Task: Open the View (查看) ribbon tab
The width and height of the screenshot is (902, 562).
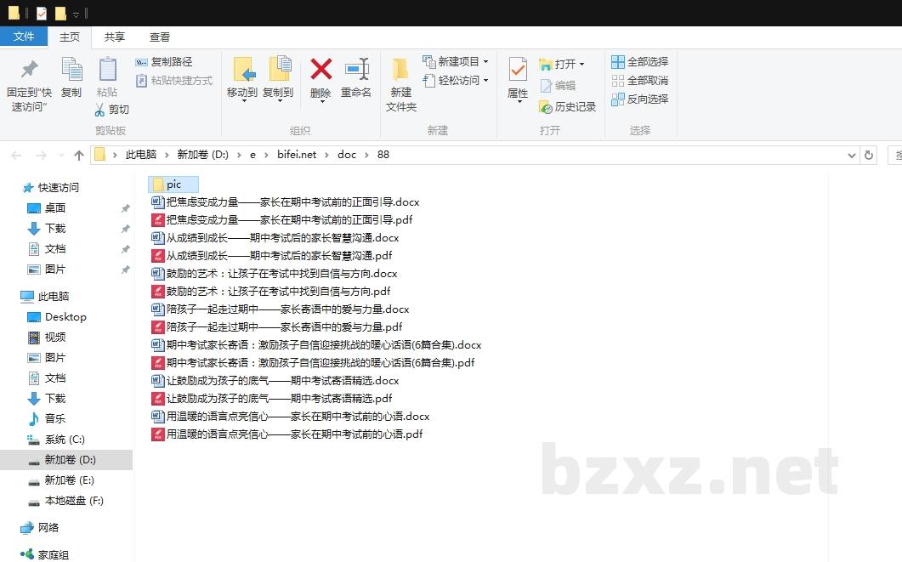Action: [x=160, y=37]
